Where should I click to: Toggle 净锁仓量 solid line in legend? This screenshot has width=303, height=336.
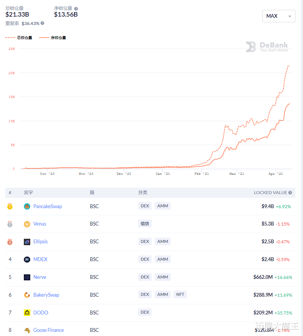53,38
